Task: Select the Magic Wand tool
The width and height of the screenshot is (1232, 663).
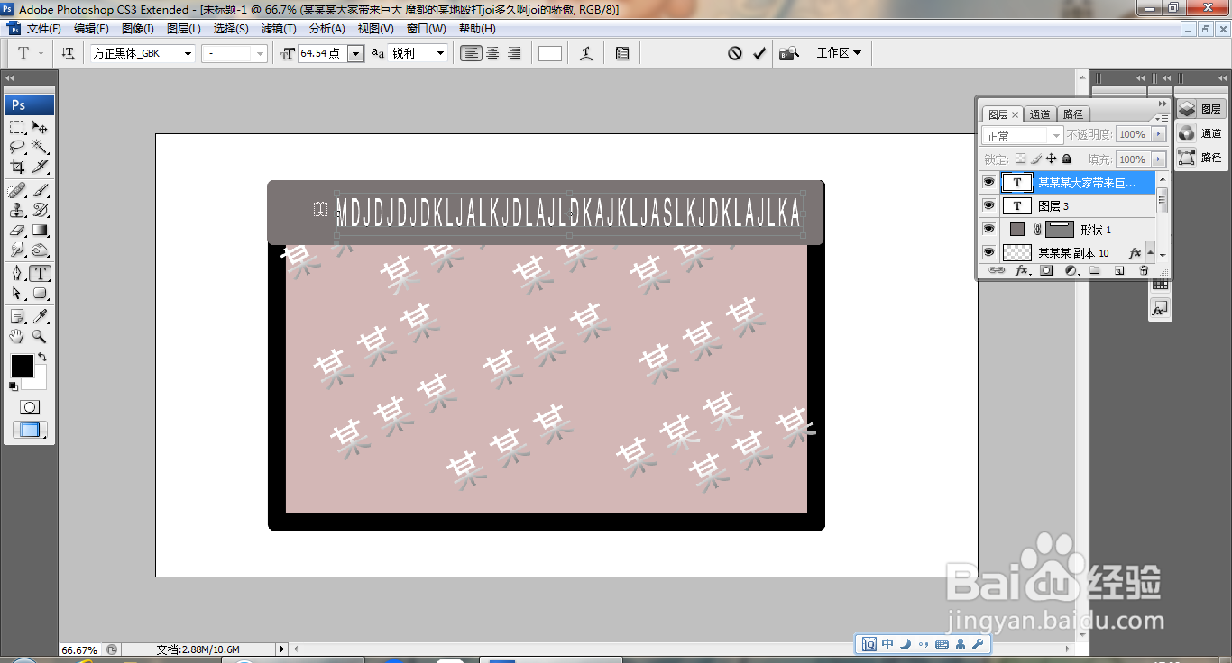Action: 40,147
